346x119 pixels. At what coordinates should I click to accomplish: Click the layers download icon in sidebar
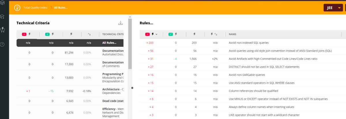[x=3, y=17]
